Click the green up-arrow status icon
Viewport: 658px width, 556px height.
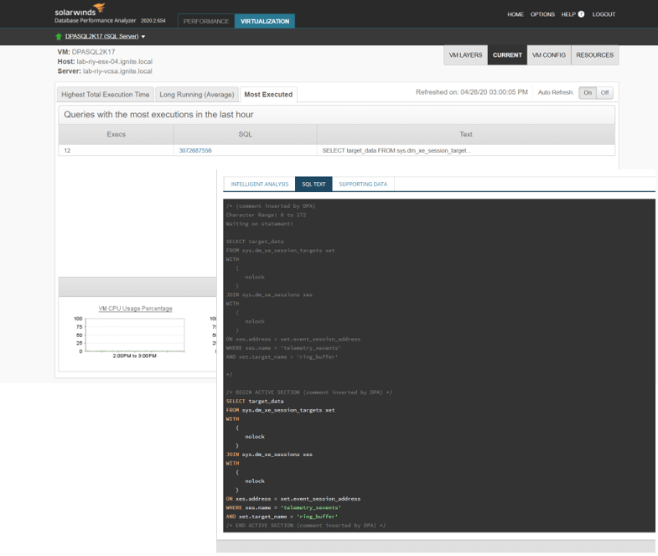pos(59,37)
